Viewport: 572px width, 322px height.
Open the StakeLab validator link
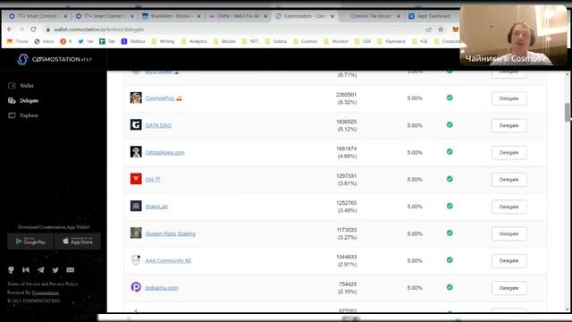tap(156, 207)
